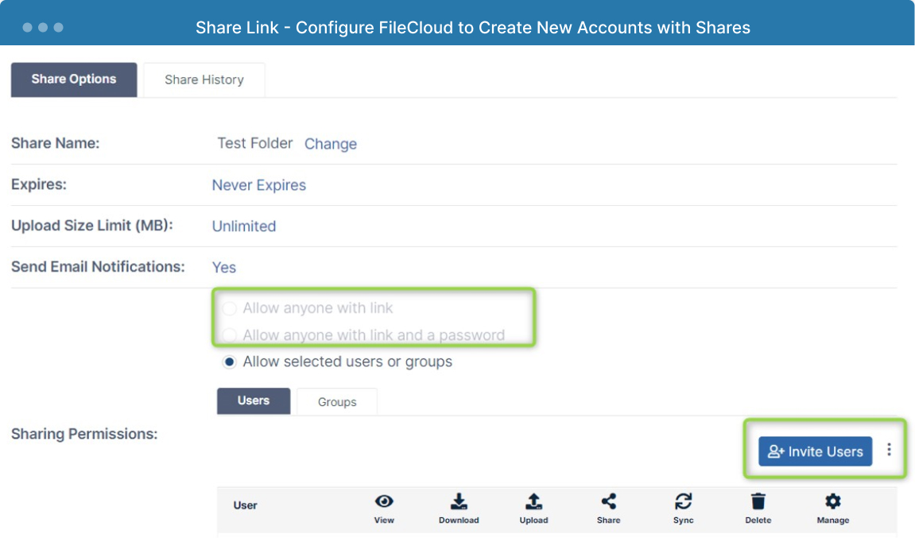Open the Unlimited upload size setting
915x538 pixels.
coord(244,226)
